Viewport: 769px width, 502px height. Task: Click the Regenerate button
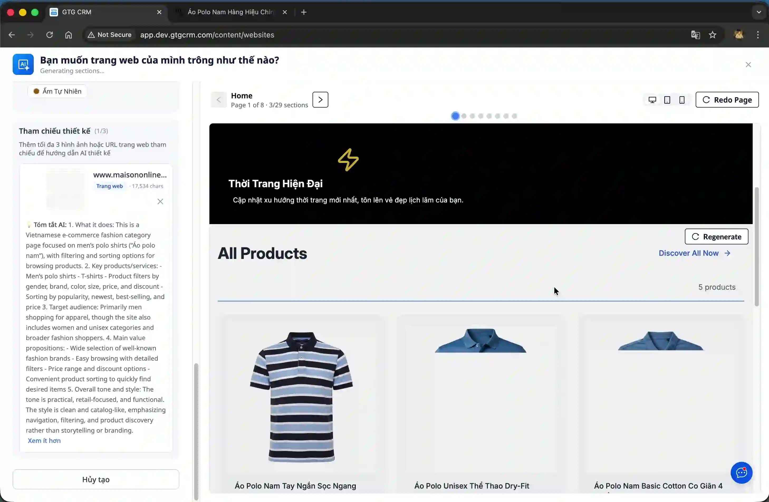click(716, 236)
